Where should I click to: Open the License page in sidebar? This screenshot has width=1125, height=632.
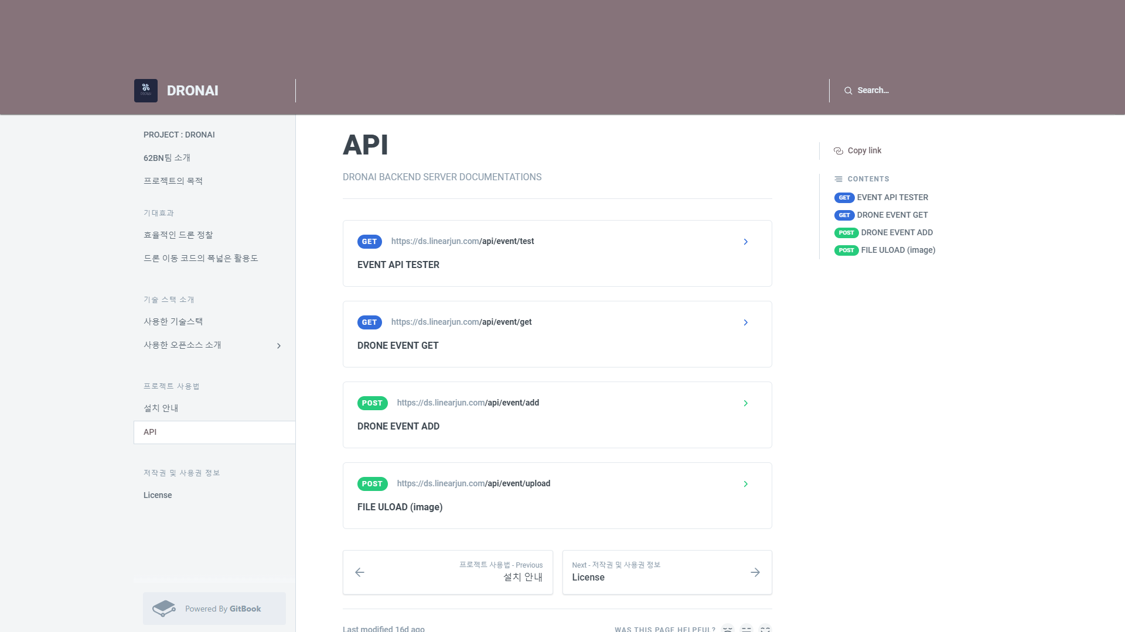[x=158, y=495]
